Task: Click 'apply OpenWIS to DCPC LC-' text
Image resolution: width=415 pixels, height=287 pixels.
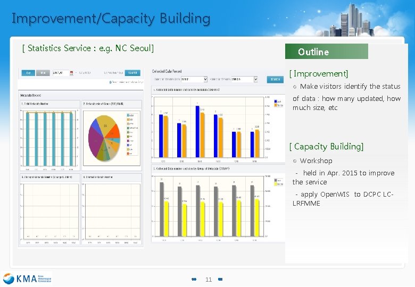Action: pos(347,194)
